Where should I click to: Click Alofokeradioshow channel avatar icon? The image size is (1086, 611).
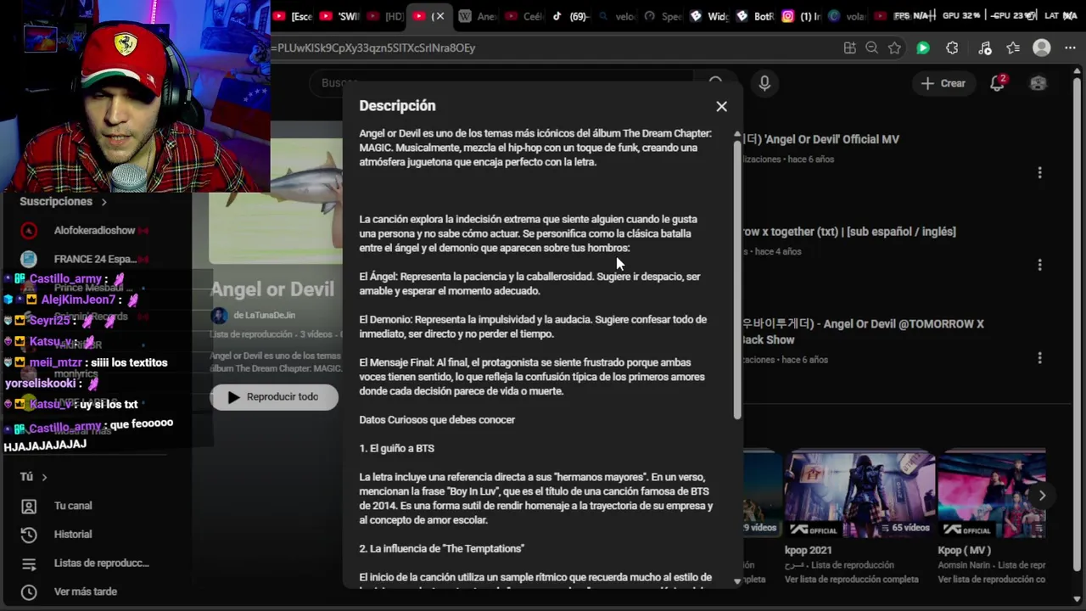(29, 231)
